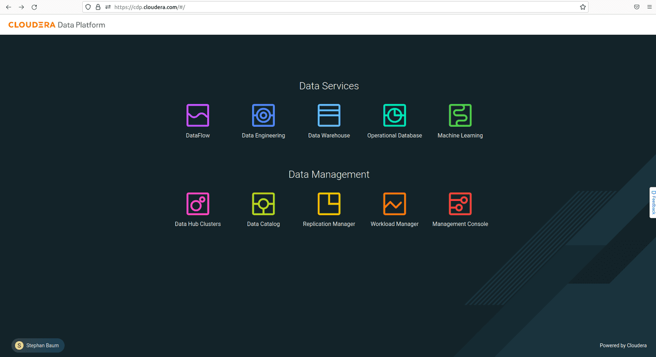Viewport: 656px width, 357px height.
Task: Reload the page with the refresh icon
Action: click(x=34, y=7)
